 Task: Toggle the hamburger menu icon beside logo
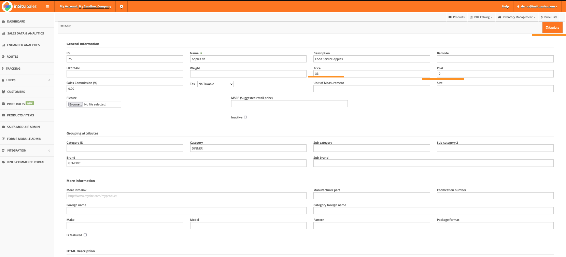47,6
